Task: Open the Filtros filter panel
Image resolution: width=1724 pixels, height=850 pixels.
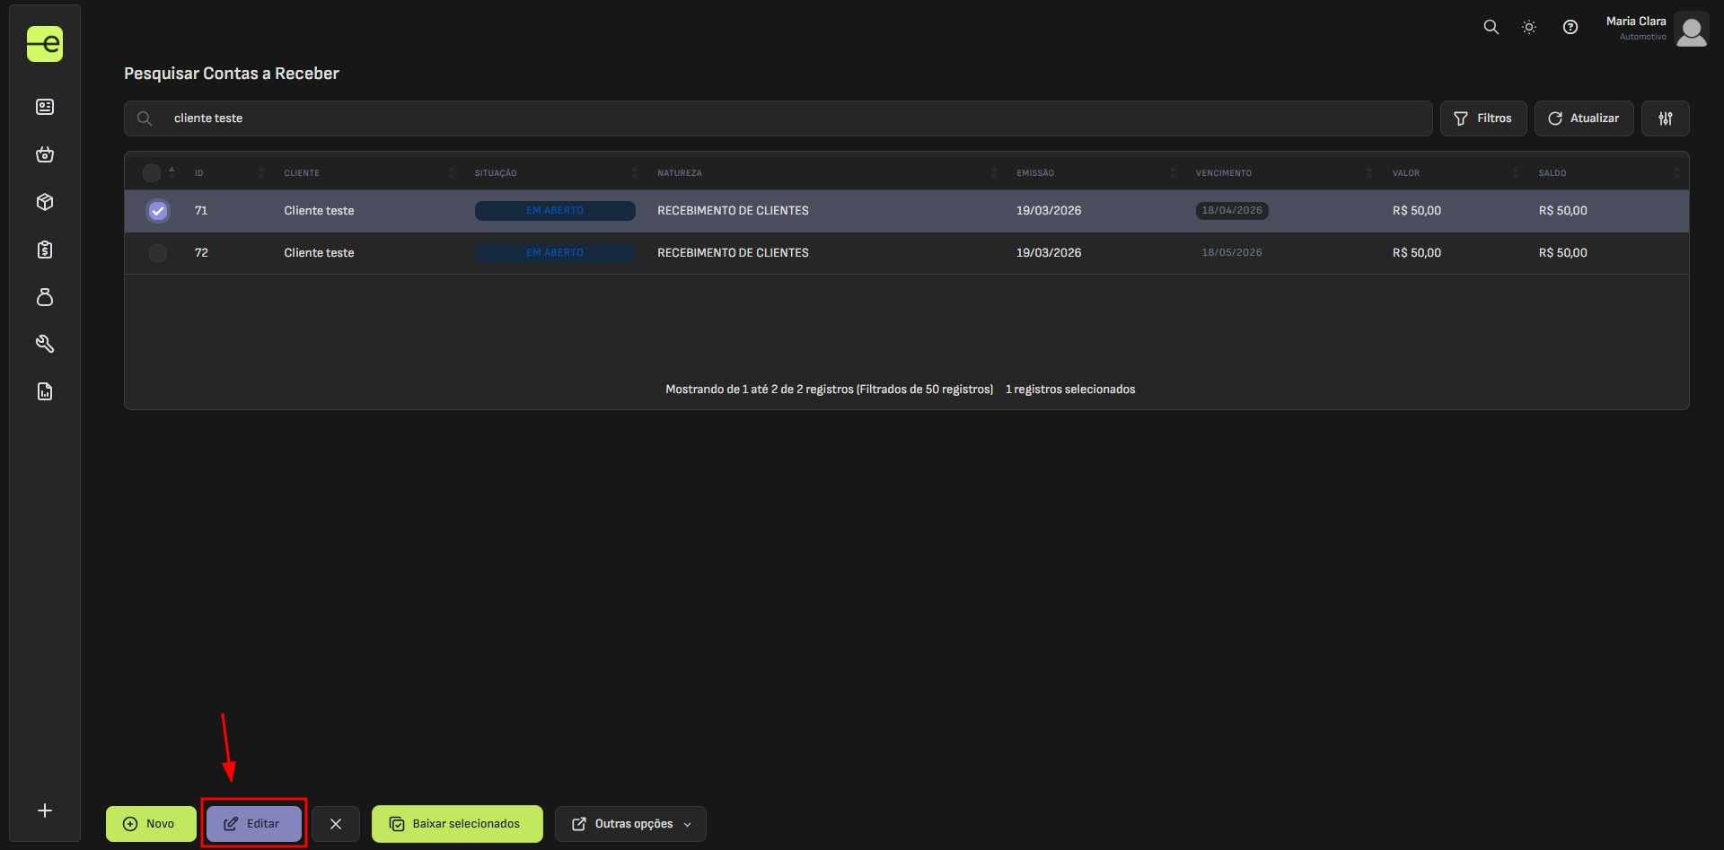Action: (1483, 118)
